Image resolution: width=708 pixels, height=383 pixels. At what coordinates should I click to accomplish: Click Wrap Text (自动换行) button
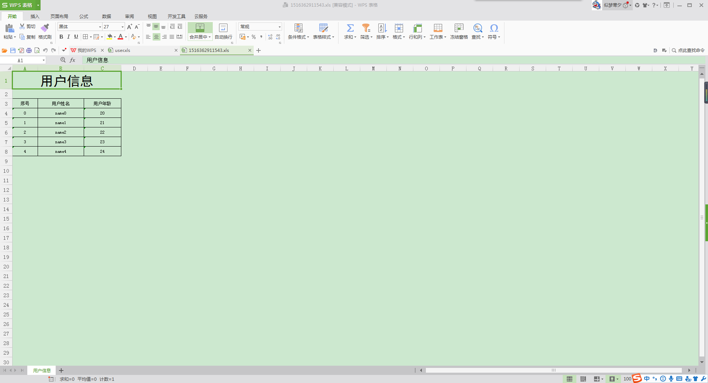(x=223, y=32)
